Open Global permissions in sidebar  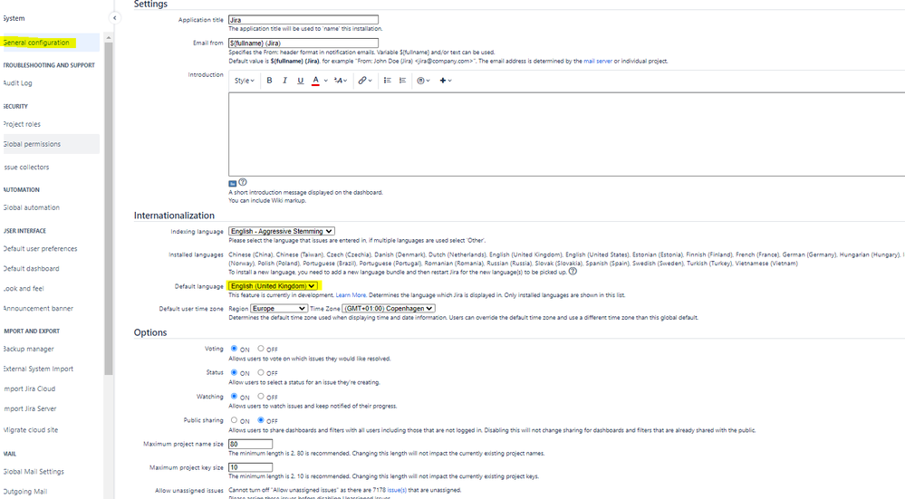50,144
